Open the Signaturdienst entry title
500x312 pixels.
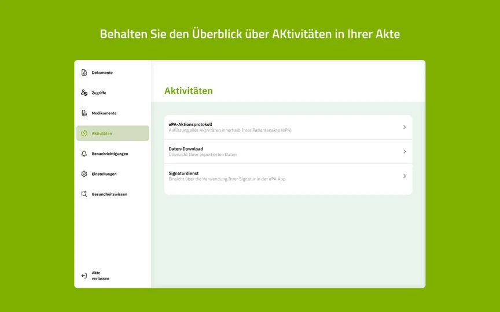click(x=183, y=173)
